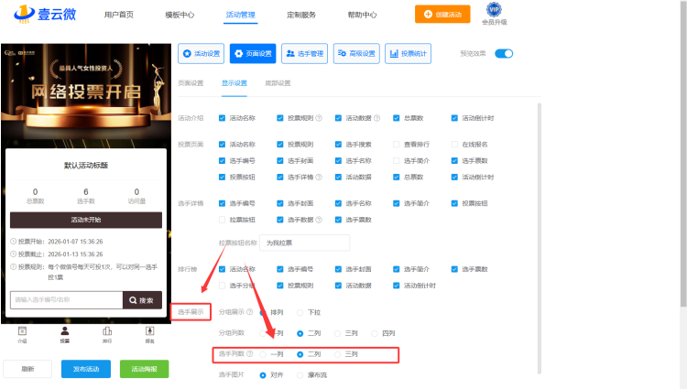
Task: Choose 下拉 for 分组展示
Action: tap(301, 311)
